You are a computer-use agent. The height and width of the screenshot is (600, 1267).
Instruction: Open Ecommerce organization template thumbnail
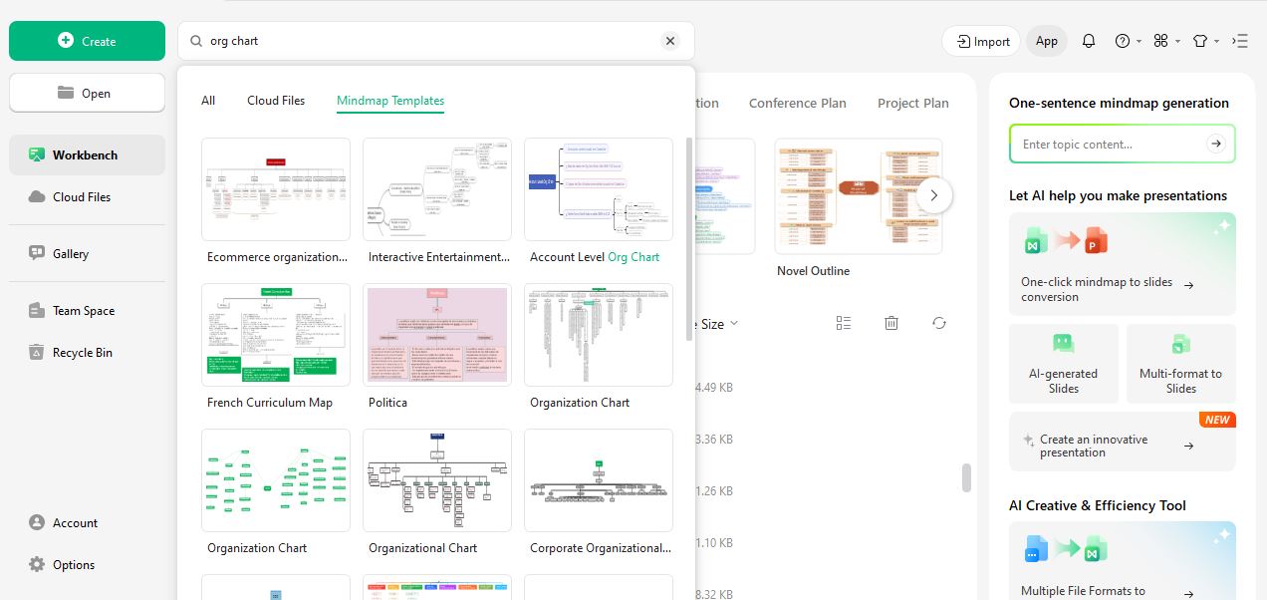(276, 189)
